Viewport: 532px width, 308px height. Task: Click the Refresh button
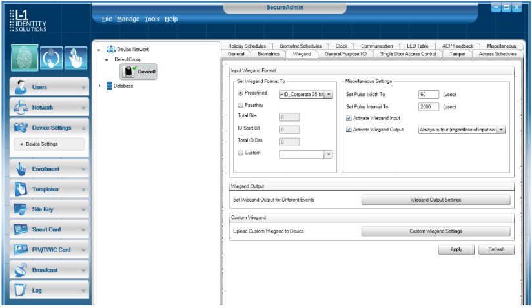click(x=496, y=249)
